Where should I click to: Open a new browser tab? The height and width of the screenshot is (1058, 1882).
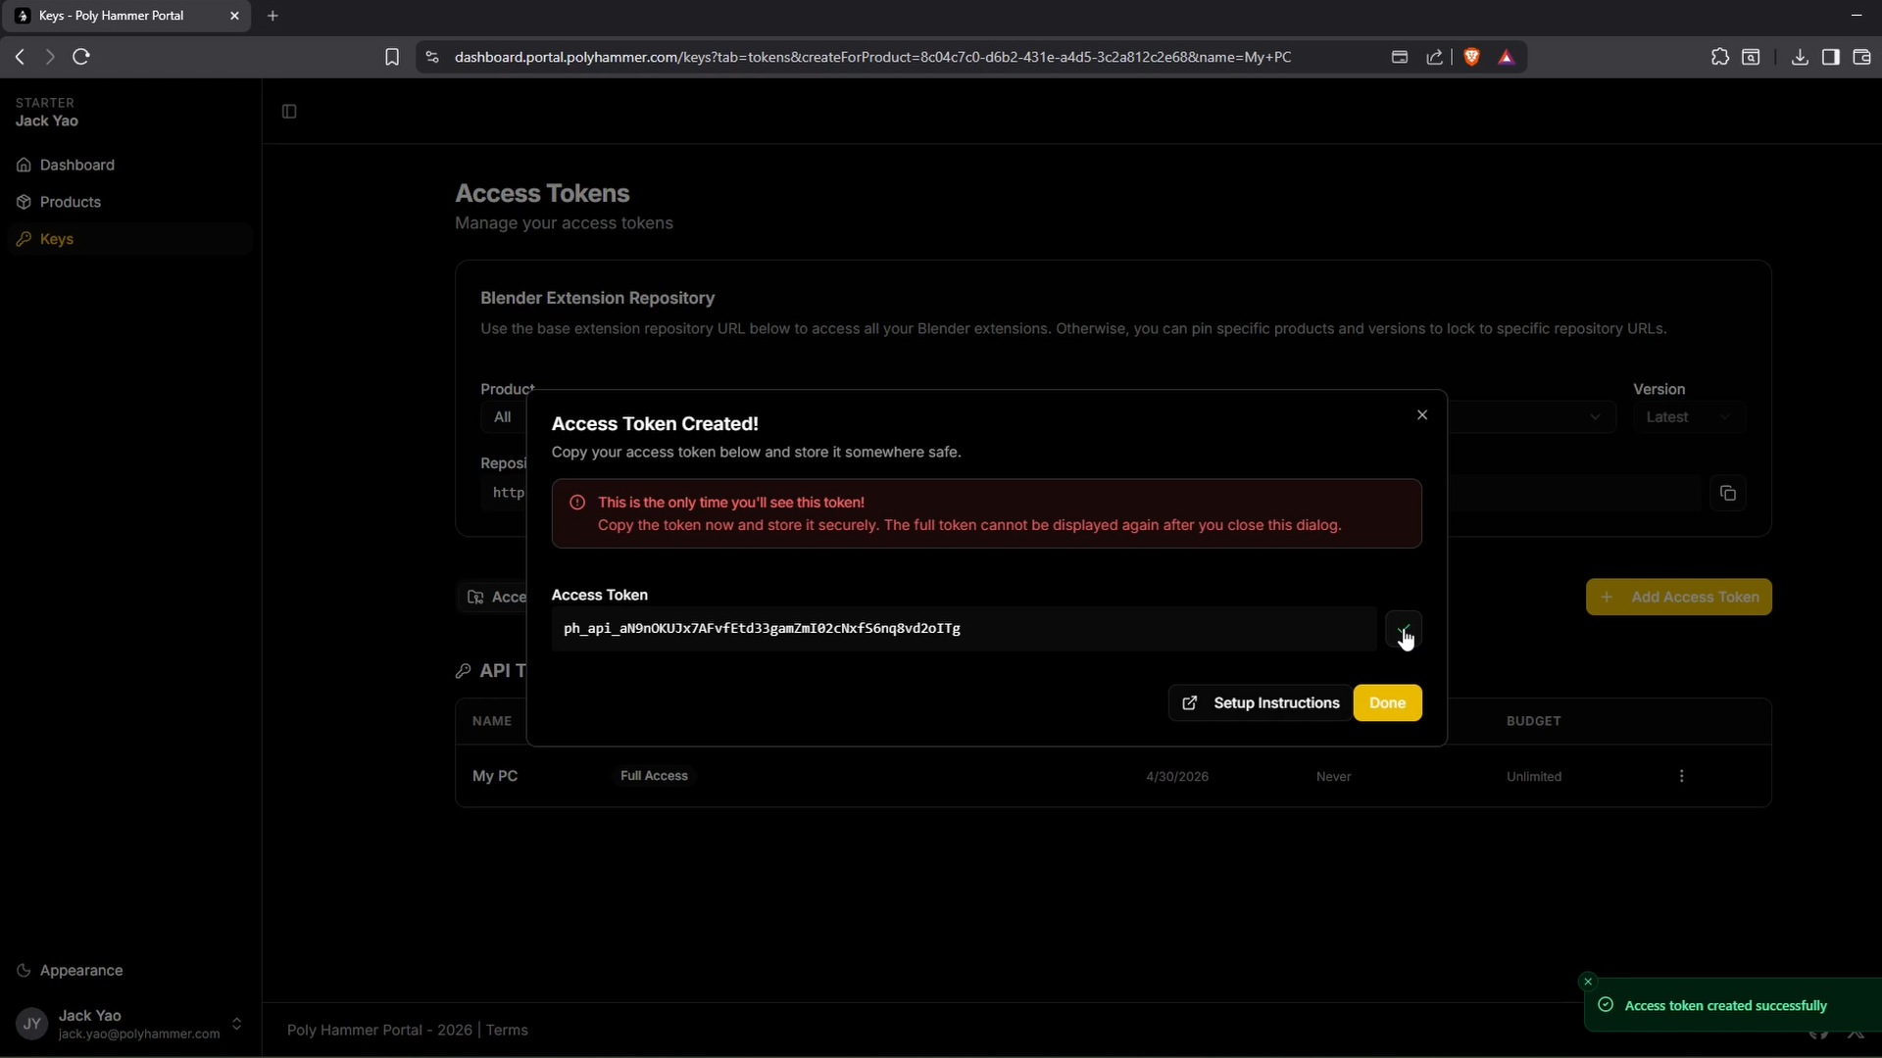coord(272,16)
